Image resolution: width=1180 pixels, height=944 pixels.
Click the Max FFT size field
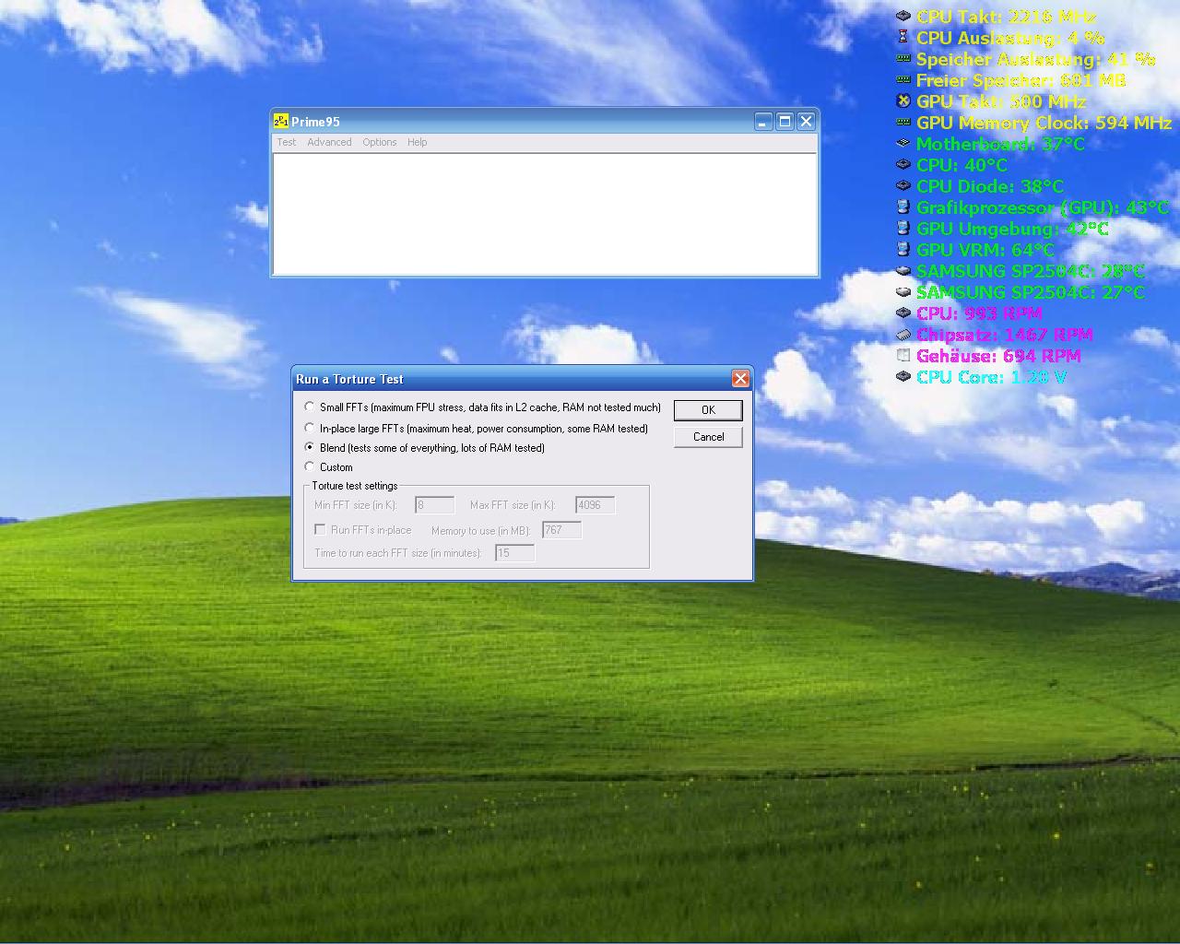(x=595, y=505)
